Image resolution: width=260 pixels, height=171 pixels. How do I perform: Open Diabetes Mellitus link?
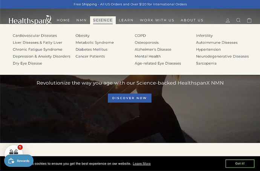92,49
